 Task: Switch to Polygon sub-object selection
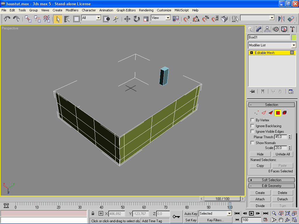(x=278, y=113)
